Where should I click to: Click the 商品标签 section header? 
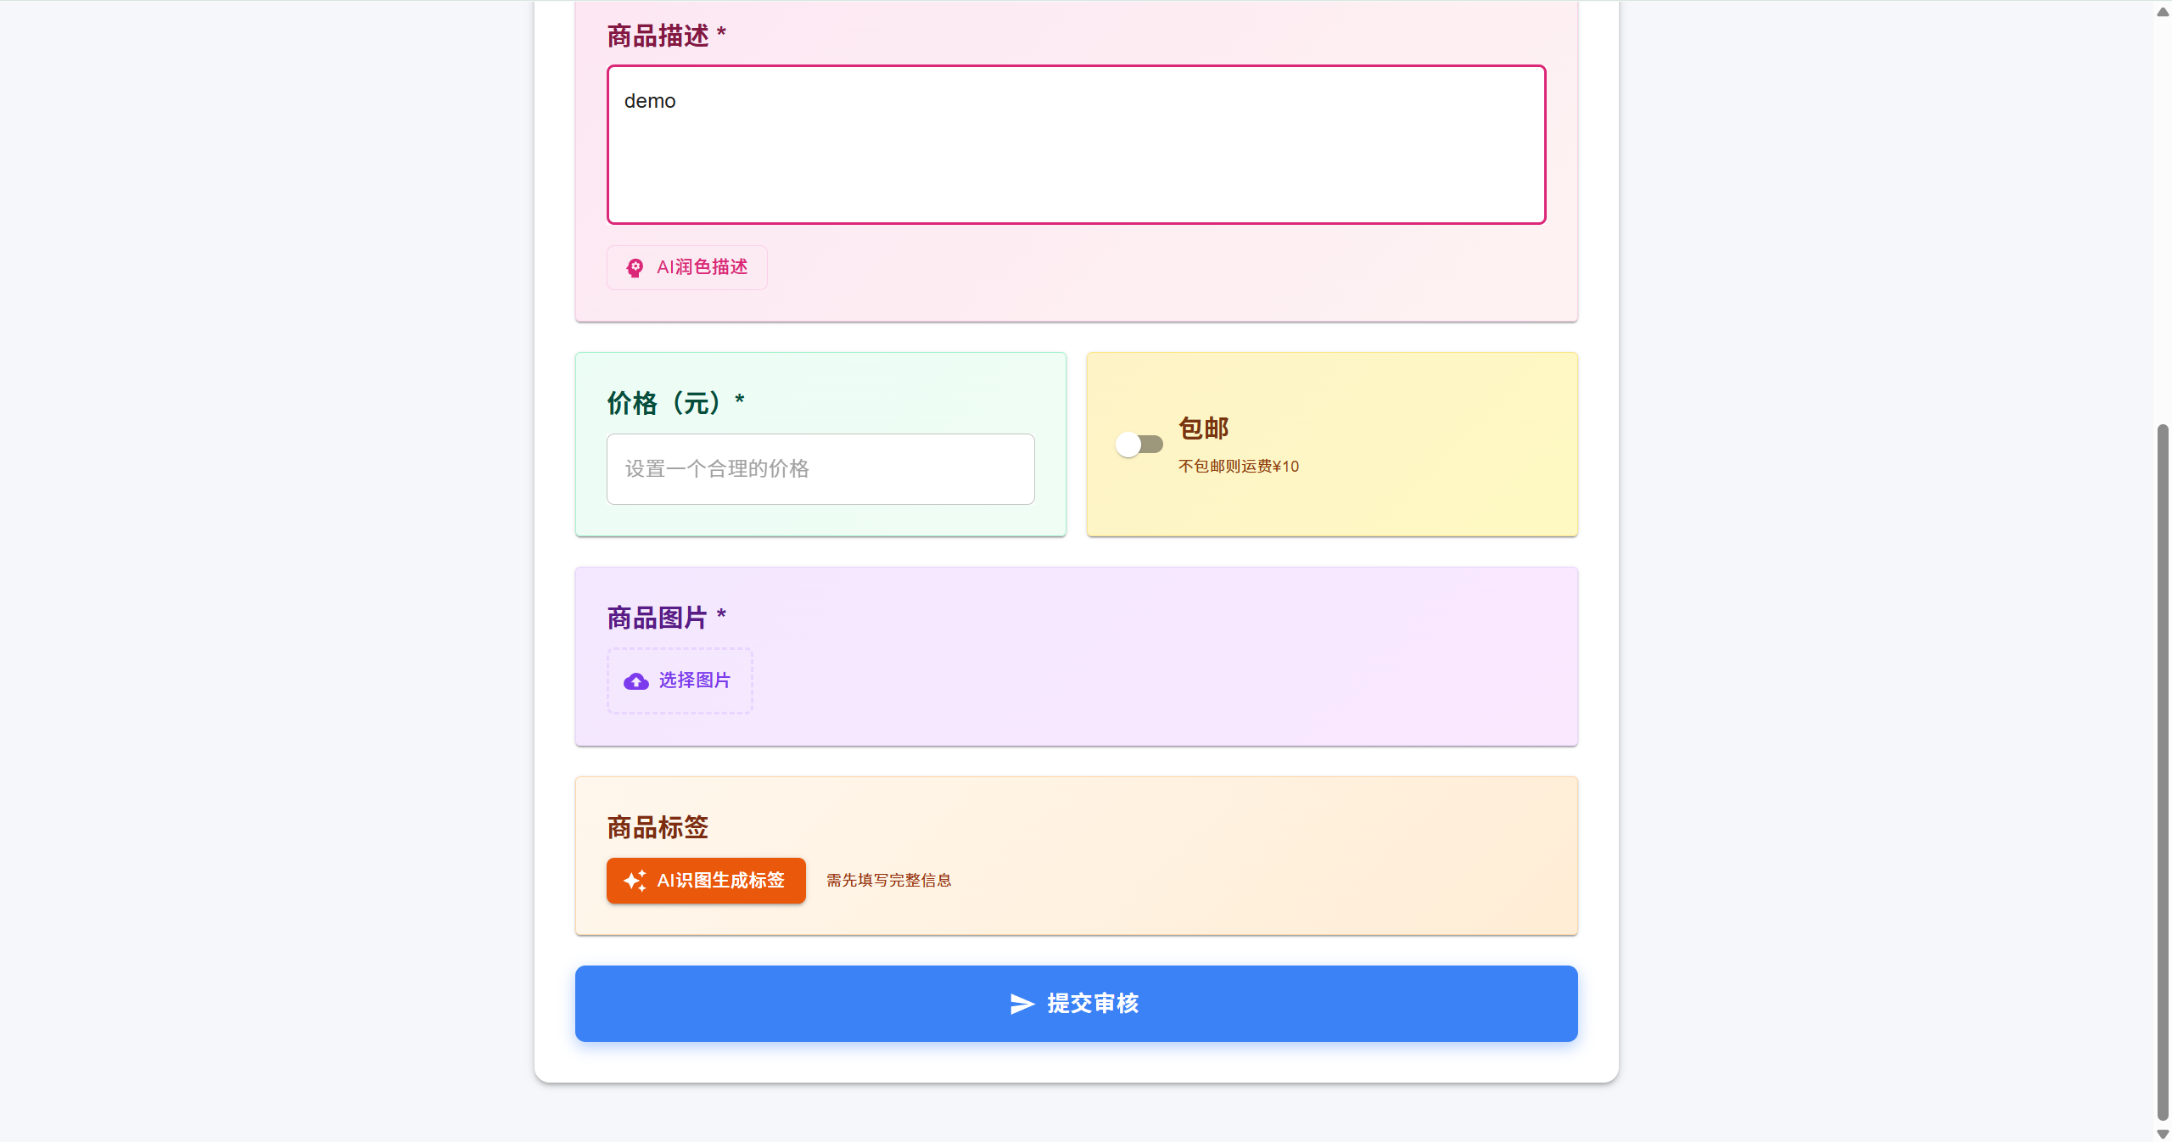(x=656, y=827)
